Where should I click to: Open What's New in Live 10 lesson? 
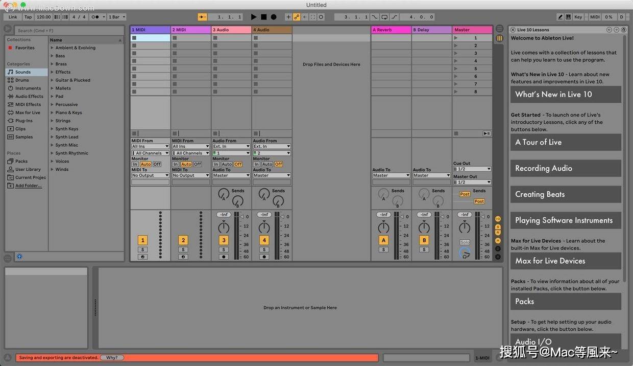pyautogui.click(x=566, y=95)
